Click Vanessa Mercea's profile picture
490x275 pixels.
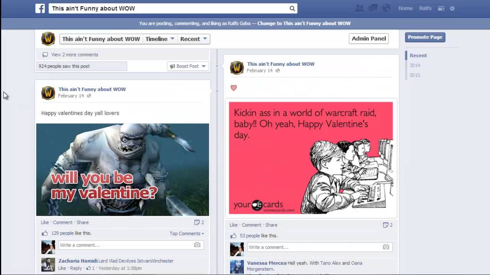237,267
